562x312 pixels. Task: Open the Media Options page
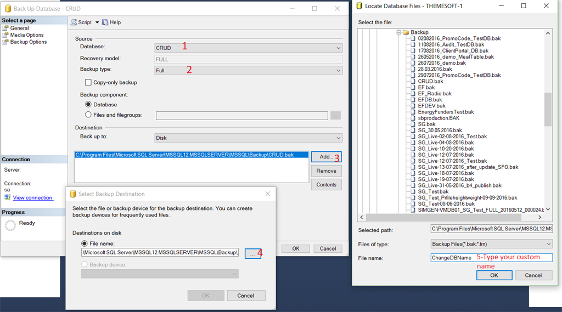pyautogui.click(x=27, y=35)
